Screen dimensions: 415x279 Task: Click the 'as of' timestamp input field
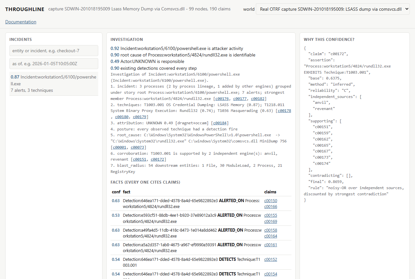coord(54,64)
